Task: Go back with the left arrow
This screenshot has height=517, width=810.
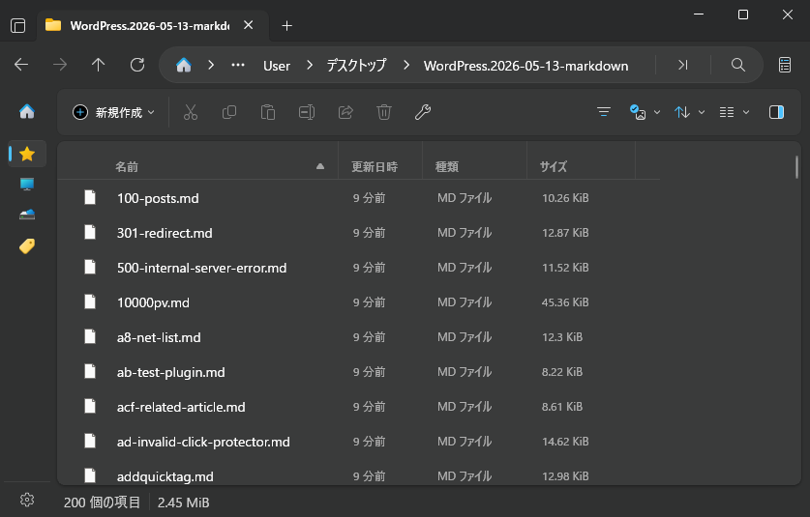Action: click(x=21, y=65)
